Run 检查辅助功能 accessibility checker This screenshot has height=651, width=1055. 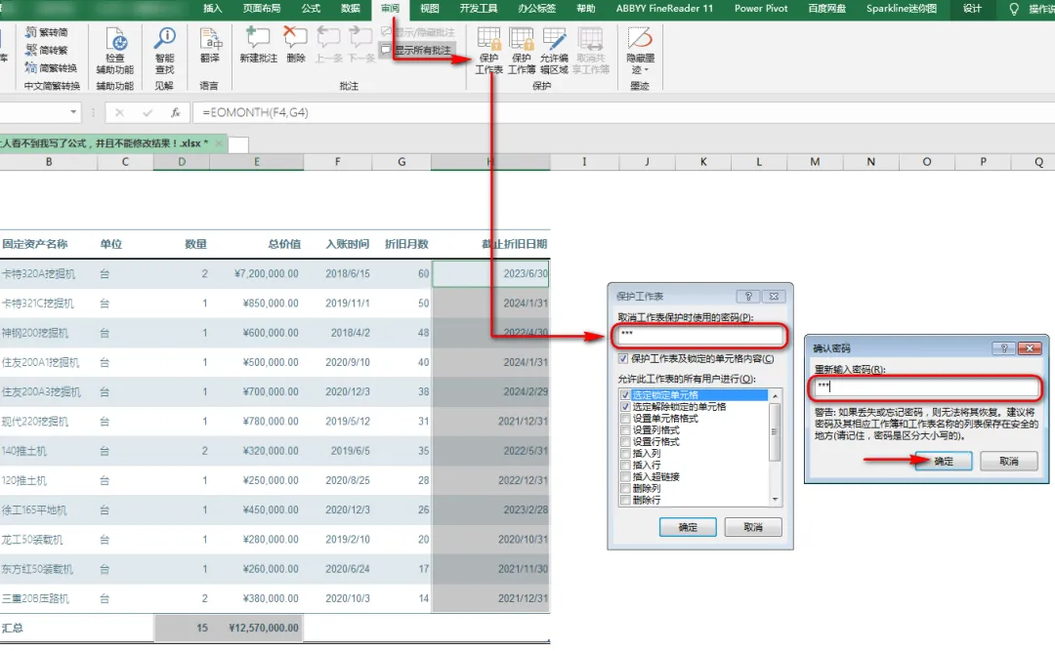point(115,51)
